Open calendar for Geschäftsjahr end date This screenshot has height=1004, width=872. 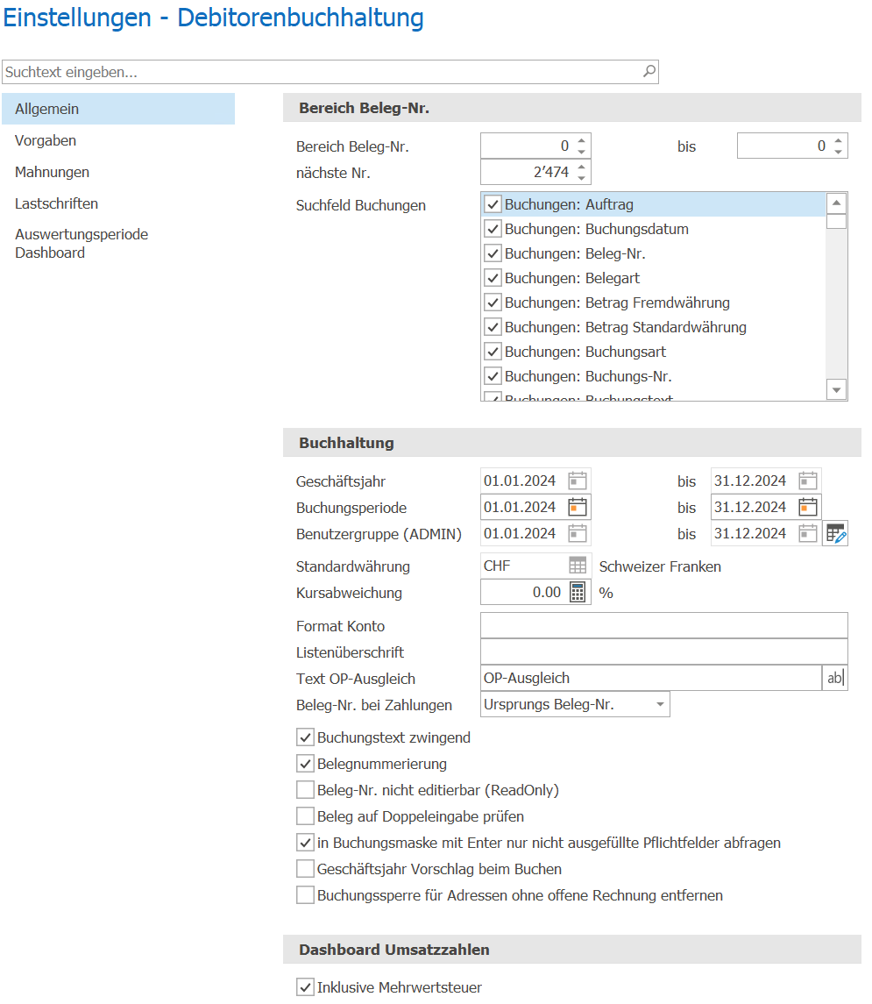(807, 481)
